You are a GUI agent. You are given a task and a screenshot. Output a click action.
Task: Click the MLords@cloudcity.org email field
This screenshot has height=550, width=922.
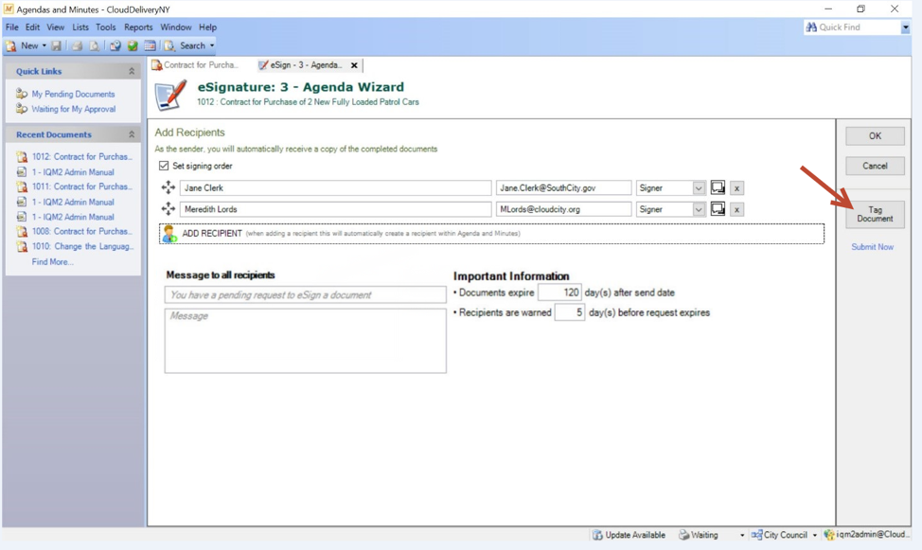pos(563,209)
